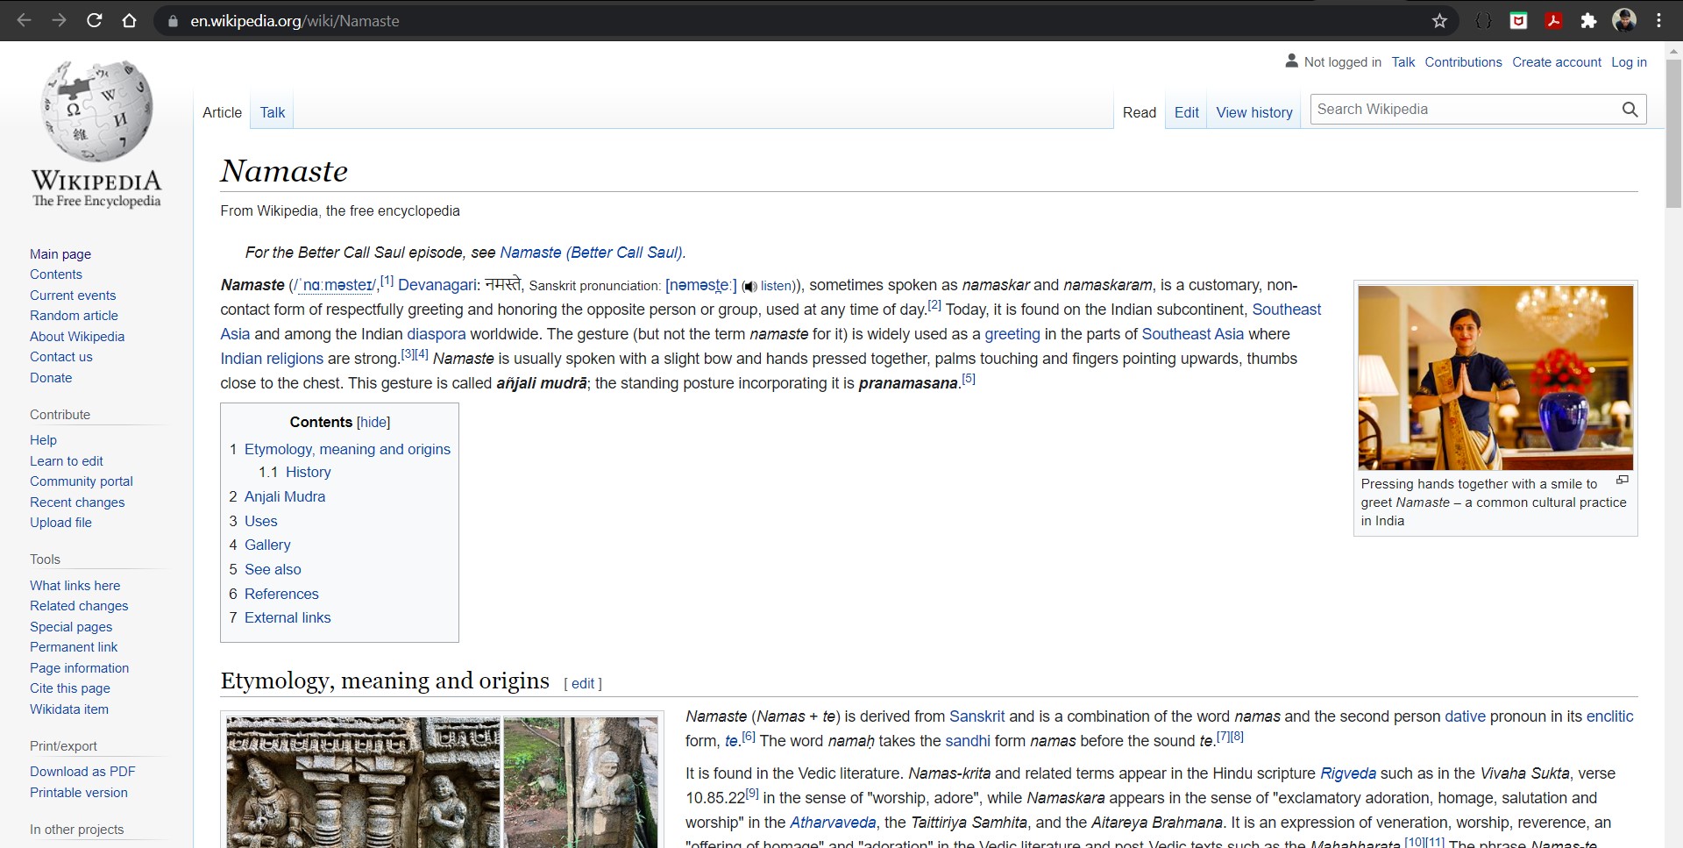Open the temple relief carving image
This screenshot has height=848, width=1683.
point(363,782)
